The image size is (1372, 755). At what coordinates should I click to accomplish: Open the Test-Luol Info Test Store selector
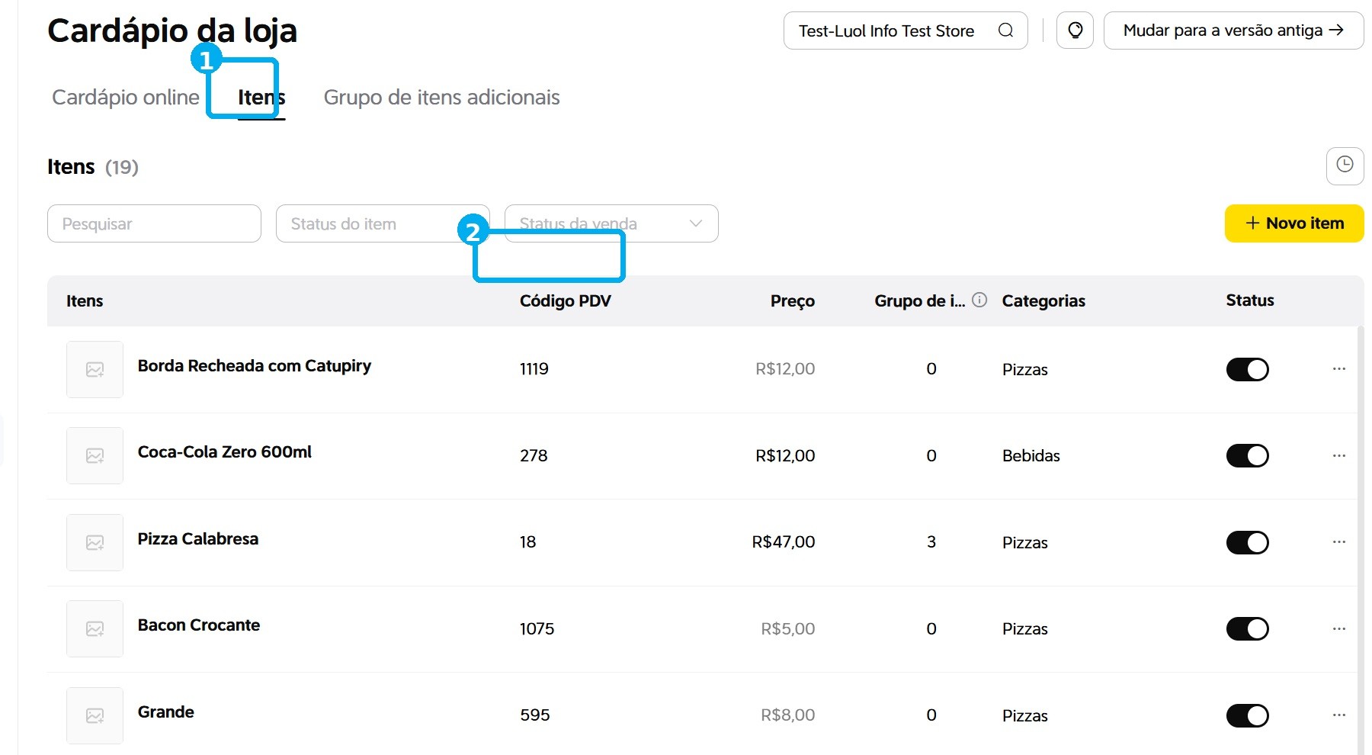(906, 31)
